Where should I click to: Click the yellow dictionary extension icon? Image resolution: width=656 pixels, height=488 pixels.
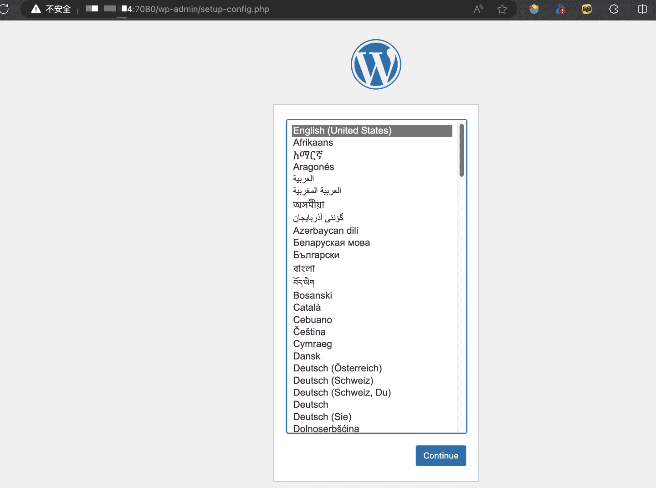click(587, 9)
